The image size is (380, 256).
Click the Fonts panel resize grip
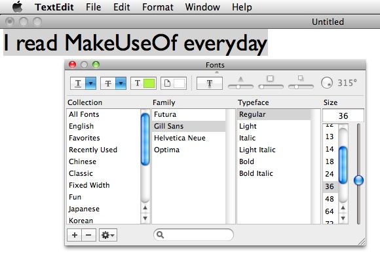click(x=362, y=242)
